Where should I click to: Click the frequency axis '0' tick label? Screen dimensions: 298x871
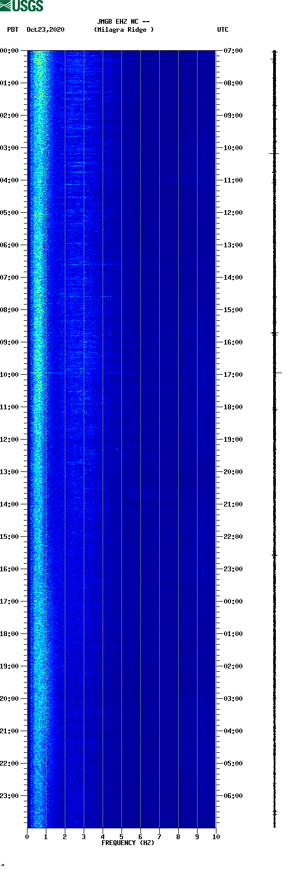pos(27,837)
